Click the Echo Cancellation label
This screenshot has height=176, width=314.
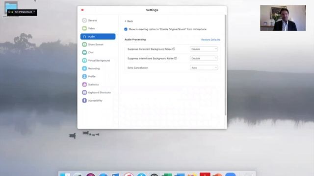tap(137, 68)
